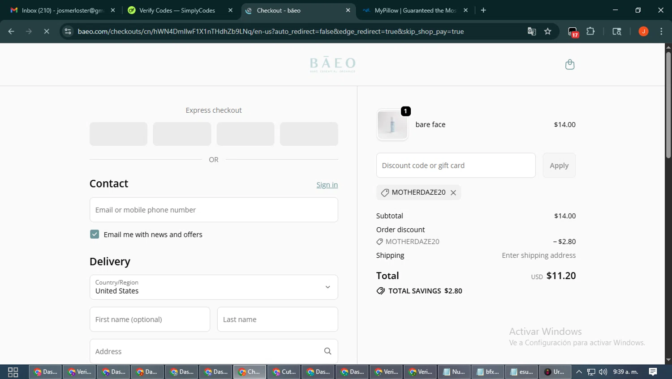
Task: Switch to the Inbox Gmail tab
Action: (63, 10)
